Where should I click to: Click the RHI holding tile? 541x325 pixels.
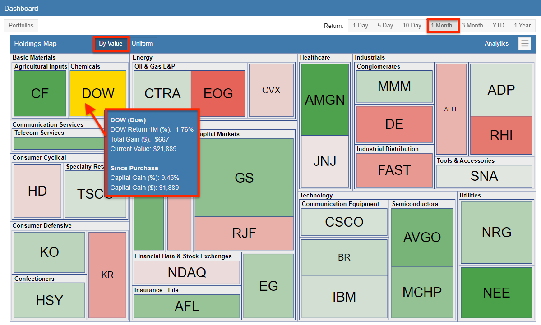click(x=501, y=135)
